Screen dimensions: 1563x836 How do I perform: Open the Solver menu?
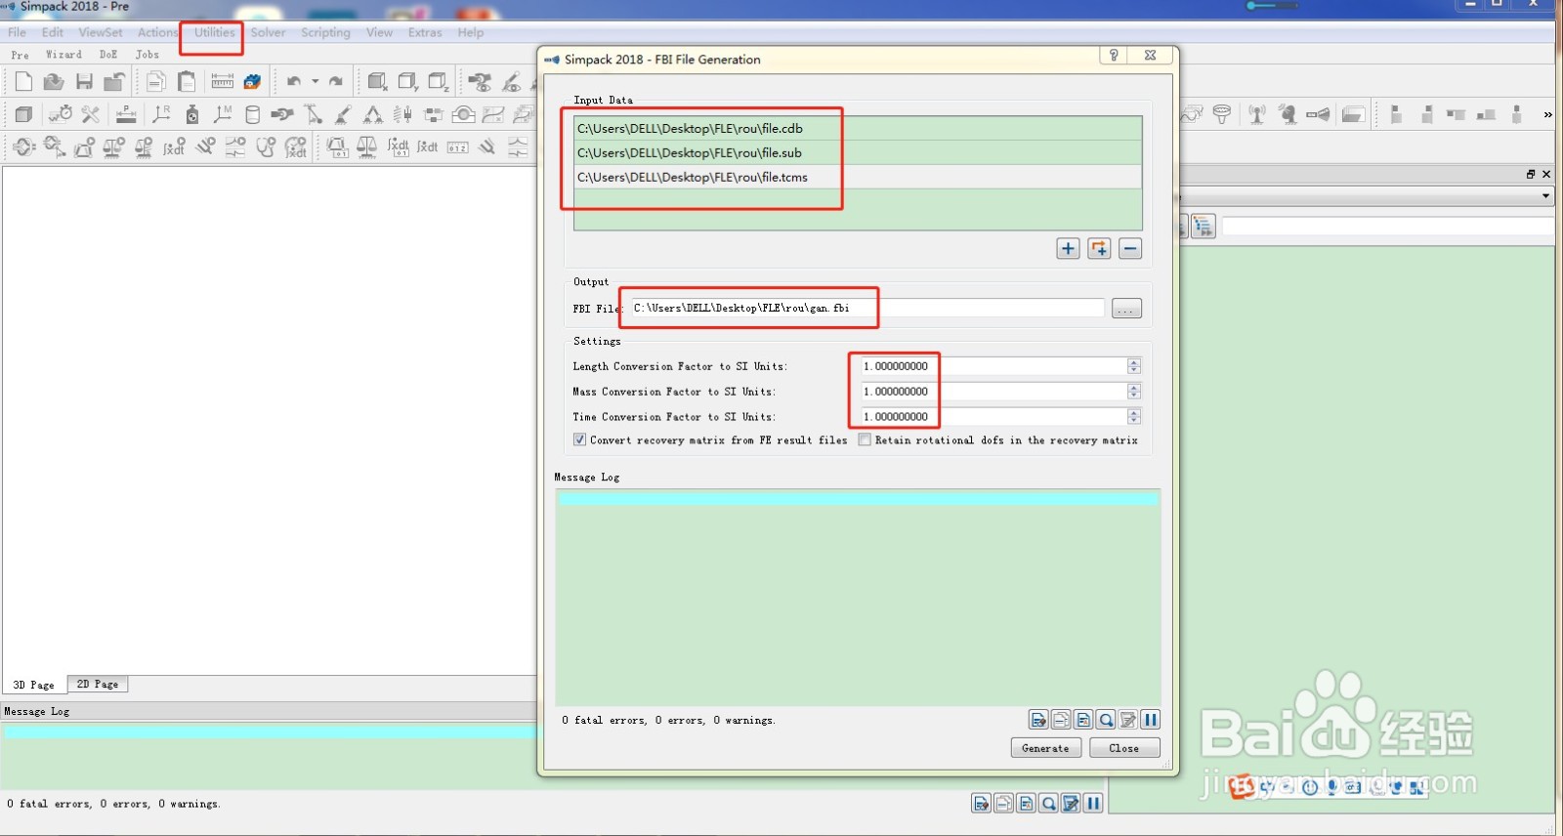pos(268,32)
